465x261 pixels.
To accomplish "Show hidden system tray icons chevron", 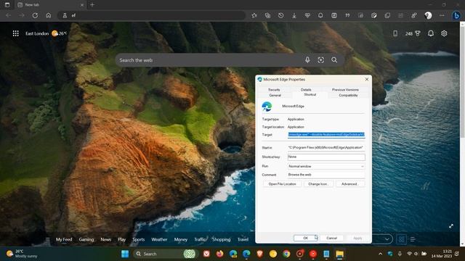I will (x=380, y=254).
